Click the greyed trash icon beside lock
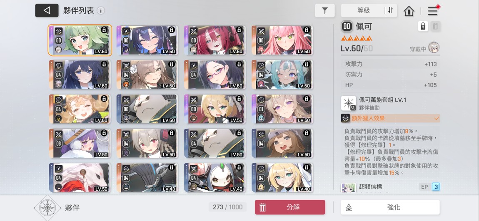479x221 pixels. 435,26
